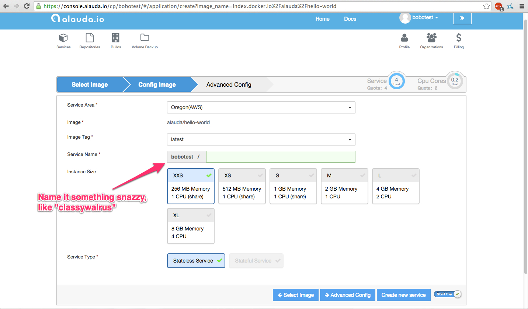Viewport: 528px width, 309px height.
Task: Reload the page
Action: pyautogui.click(x=27, y=6)
